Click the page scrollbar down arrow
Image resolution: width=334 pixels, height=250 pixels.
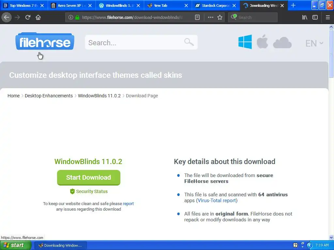point(331,237)
